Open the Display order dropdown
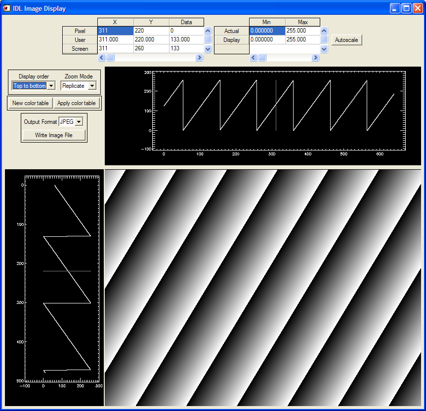 [52, 85]
